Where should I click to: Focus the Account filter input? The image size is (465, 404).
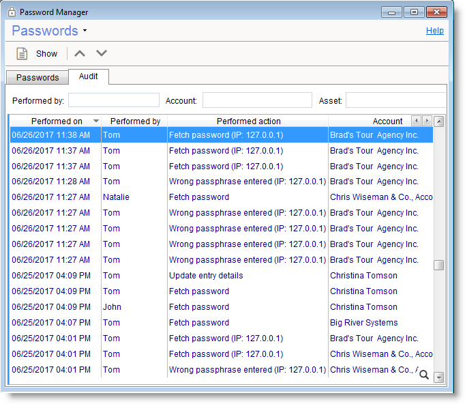click(257, 100)
